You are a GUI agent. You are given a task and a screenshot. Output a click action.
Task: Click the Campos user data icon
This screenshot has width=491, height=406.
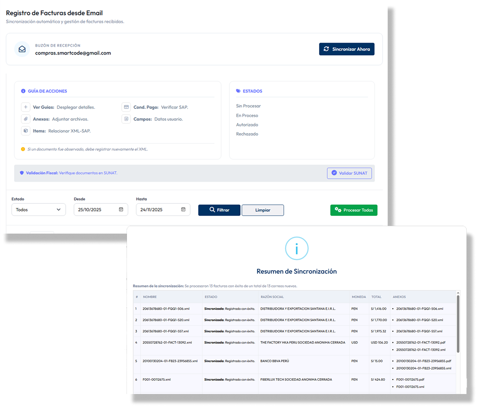(126, 119)
